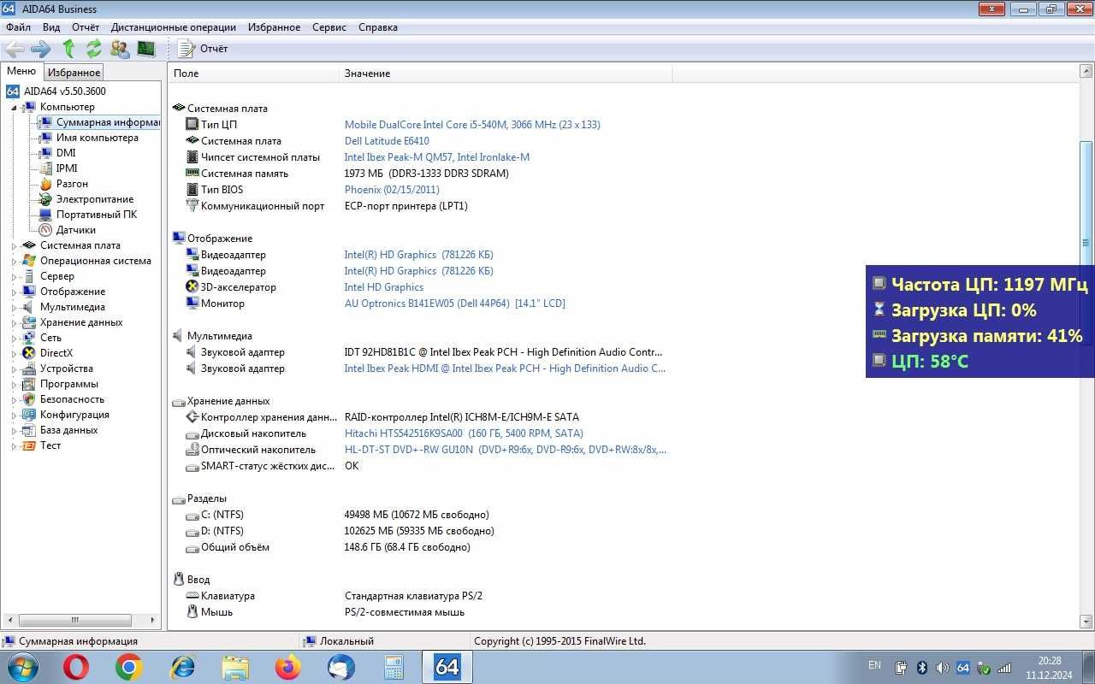Open the Портативный ПК tree item
1095x684 pixels.
click(97, 215)
